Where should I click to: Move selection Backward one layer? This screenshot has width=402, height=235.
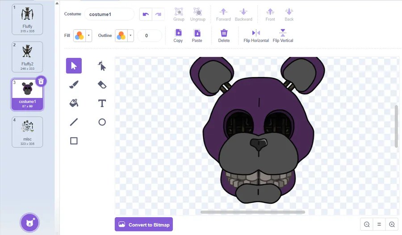(x=243, y=14)
